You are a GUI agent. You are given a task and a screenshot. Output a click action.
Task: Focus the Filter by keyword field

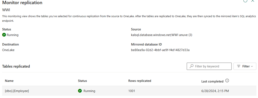(209, 66)
